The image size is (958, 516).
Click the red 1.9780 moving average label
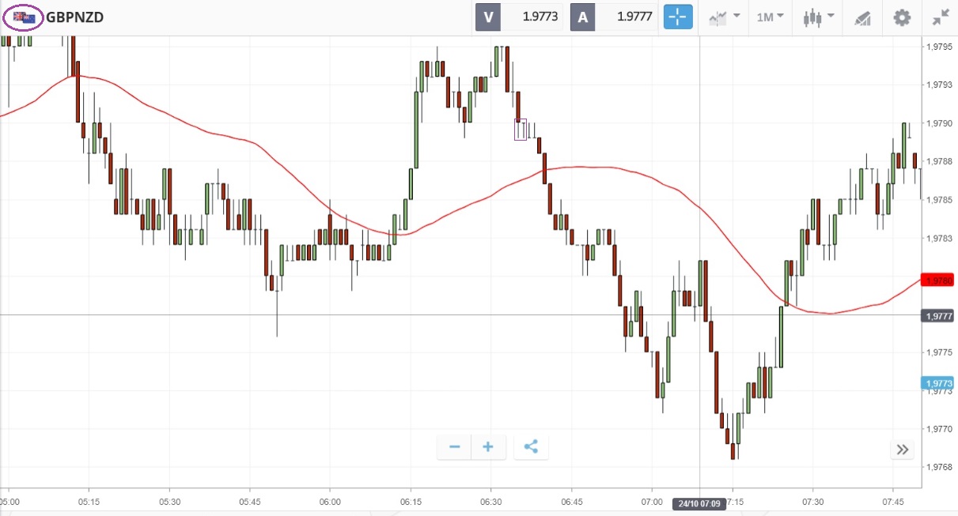coord(938,280)
